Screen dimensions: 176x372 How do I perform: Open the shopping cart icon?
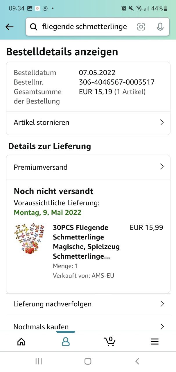pos(110,341)
